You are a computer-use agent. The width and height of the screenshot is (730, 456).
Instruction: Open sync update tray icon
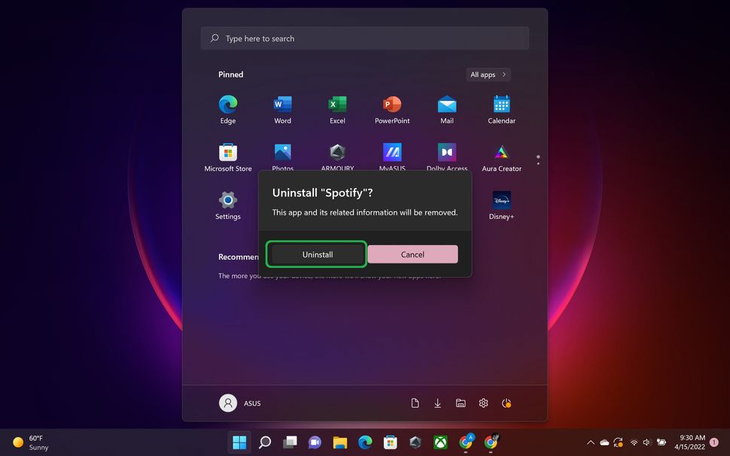(x=619, y=442)
